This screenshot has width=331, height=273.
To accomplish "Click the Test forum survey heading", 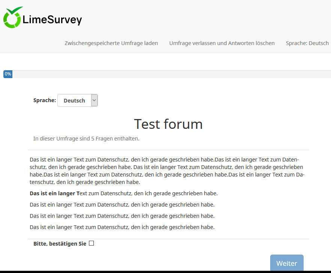I will [x=168, y=124].
